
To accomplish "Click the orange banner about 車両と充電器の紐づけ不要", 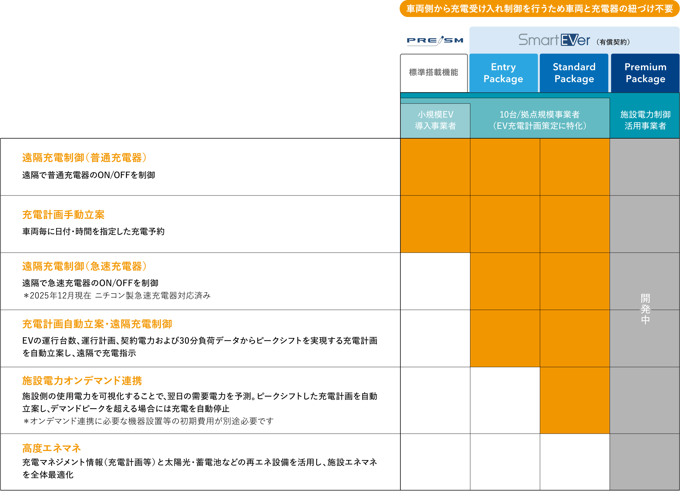I will pos(540,8).
